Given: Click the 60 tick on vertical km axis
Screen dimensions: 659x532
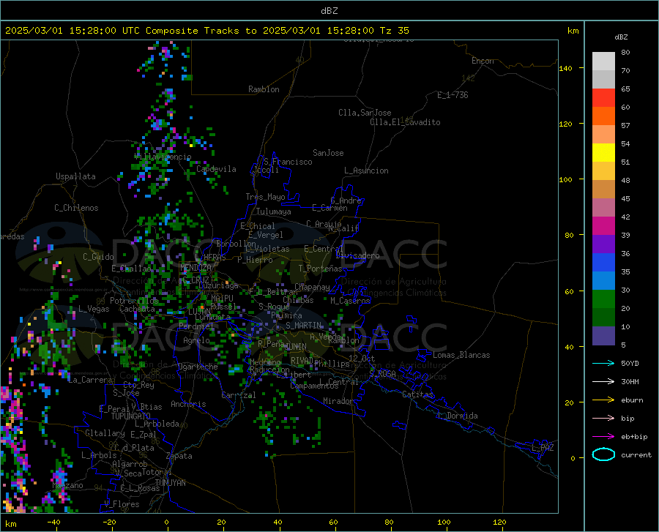Looking at the screenshot, I should click(569, 291).
